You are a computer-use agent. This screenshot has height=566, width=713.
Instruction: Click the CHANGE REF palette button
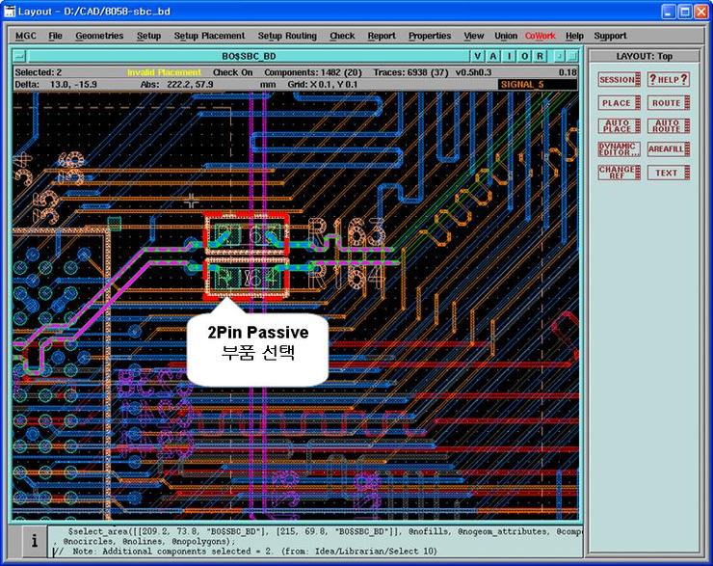click(617, 173)
